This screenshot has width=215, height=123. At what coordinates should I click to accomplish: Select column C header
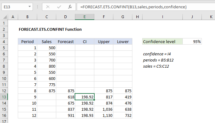[47, 17]
